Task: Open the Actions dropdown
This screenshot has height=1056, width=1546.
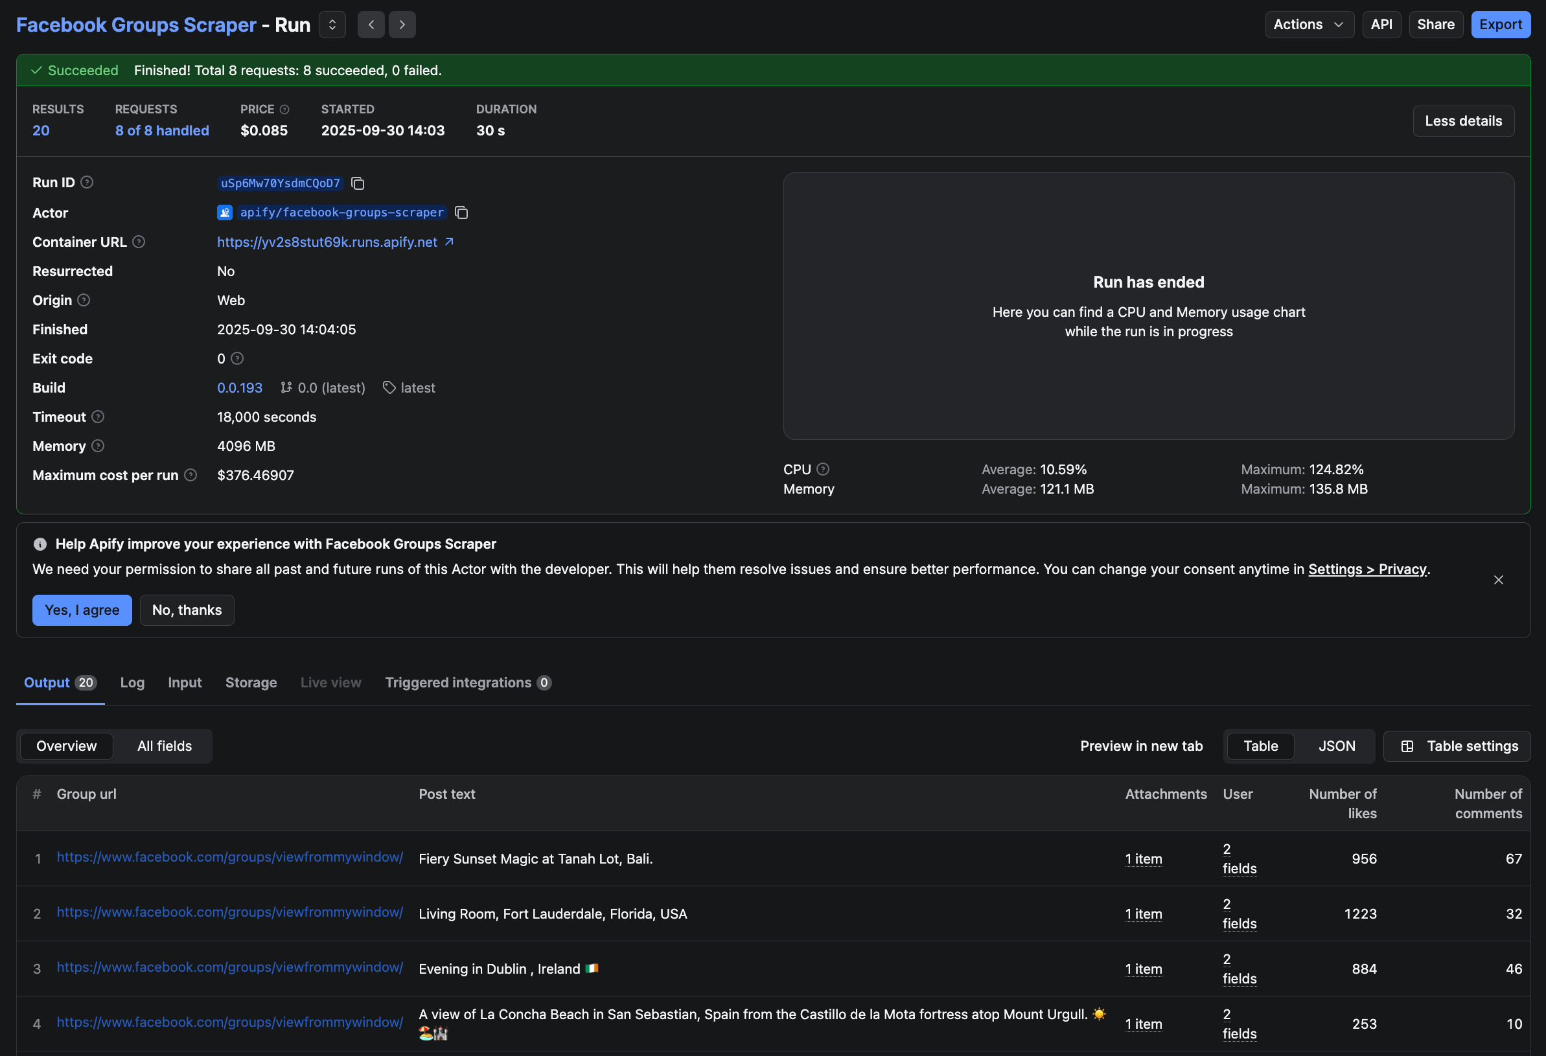Action: pos(1308,25)
